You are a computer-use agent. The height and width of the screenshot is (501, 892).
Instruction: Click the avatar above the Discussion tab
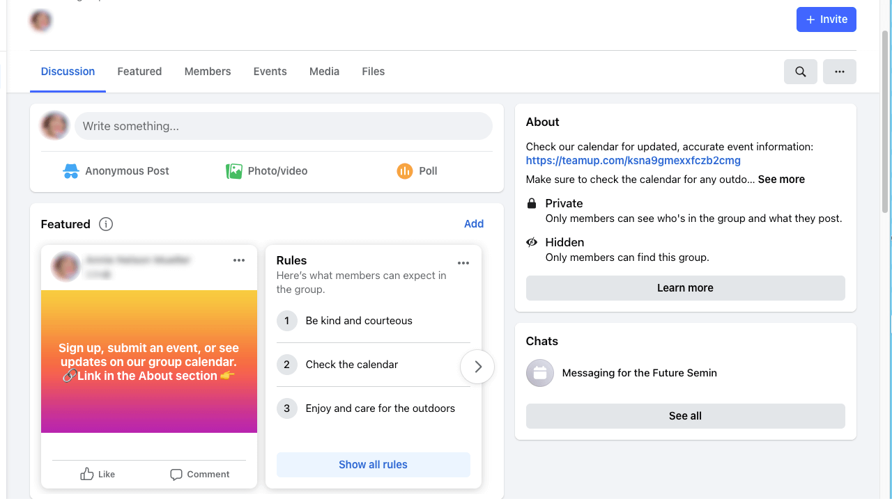41,20
